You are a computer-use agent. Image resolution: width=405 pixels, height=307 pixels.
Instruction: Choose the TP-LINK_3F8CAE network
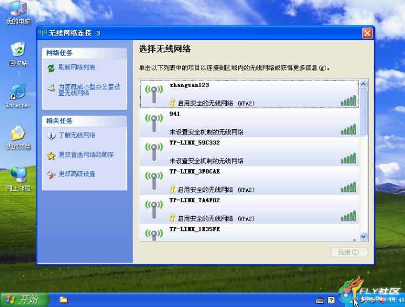click(249, 181)
